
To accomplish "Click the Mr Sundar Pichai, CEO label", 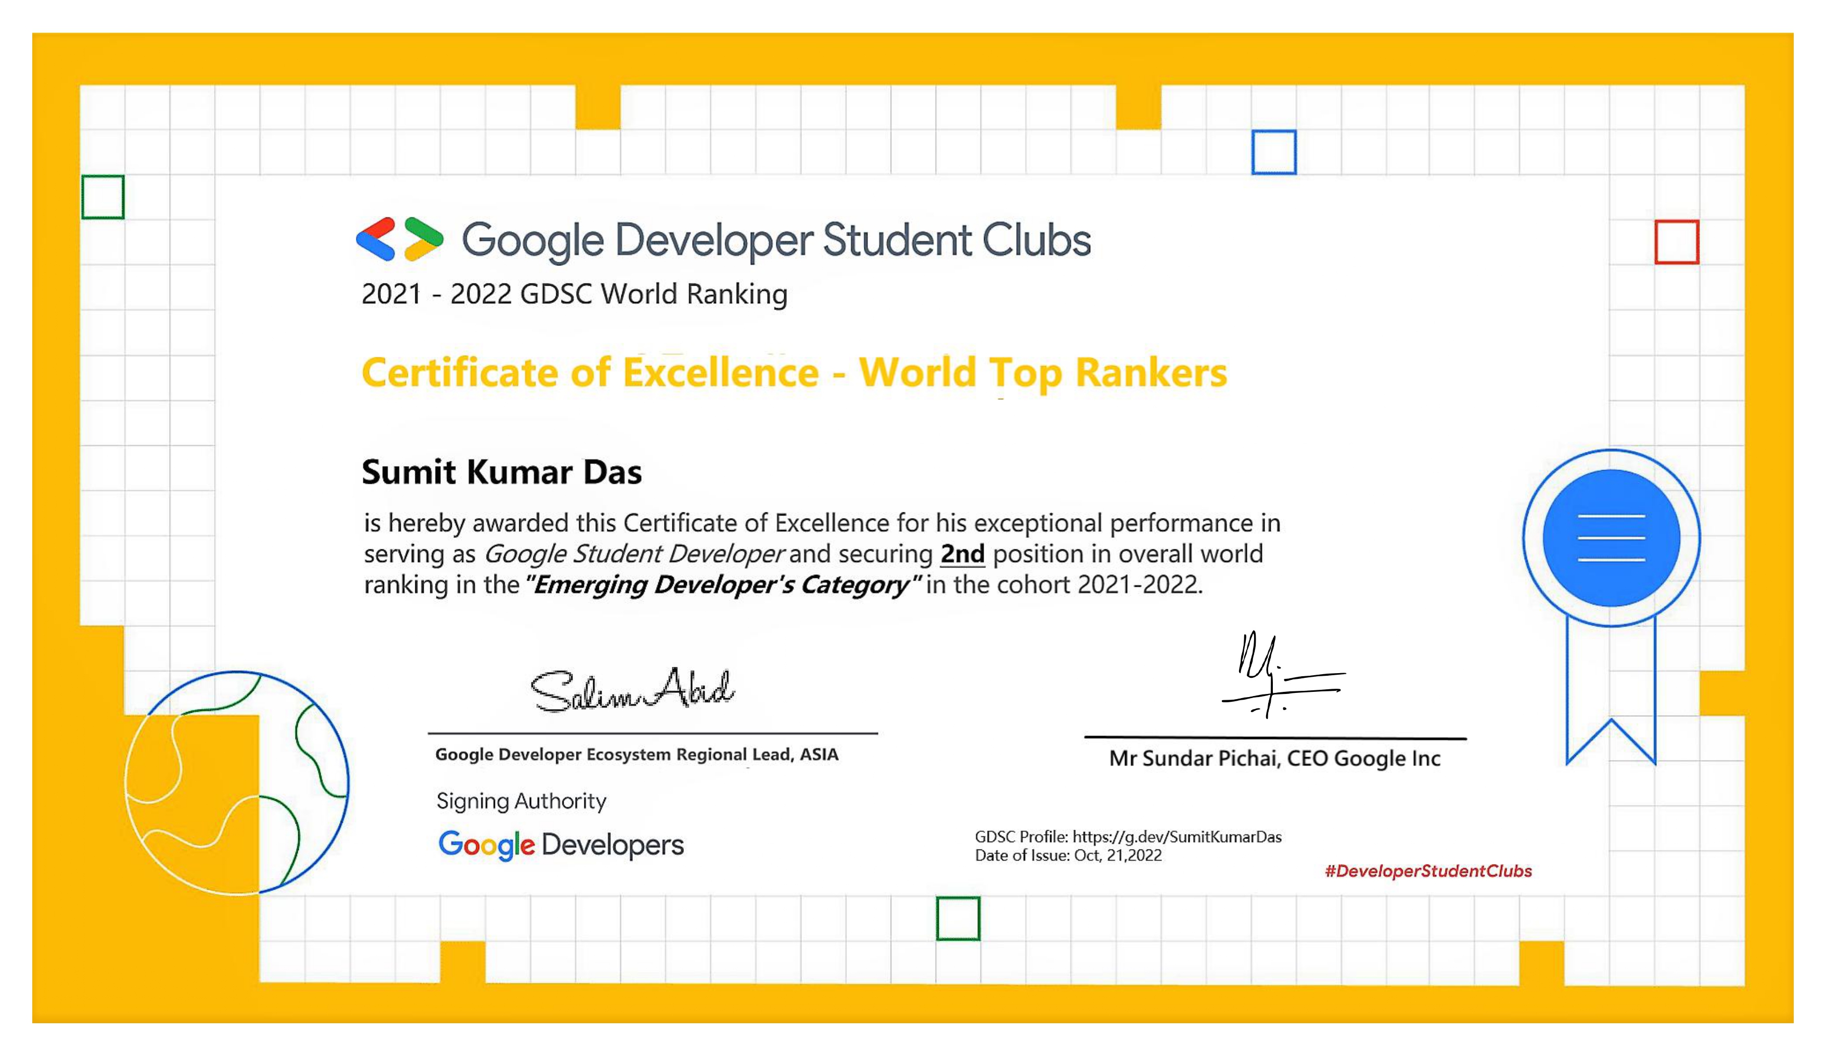I will tap(1274, 758).
